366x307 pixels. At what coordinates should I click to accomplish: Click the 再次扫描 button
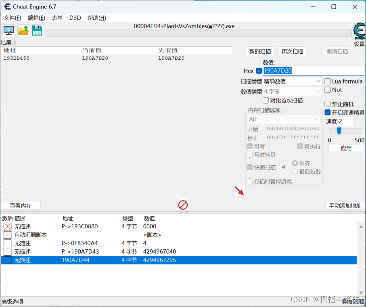[292, 51]
